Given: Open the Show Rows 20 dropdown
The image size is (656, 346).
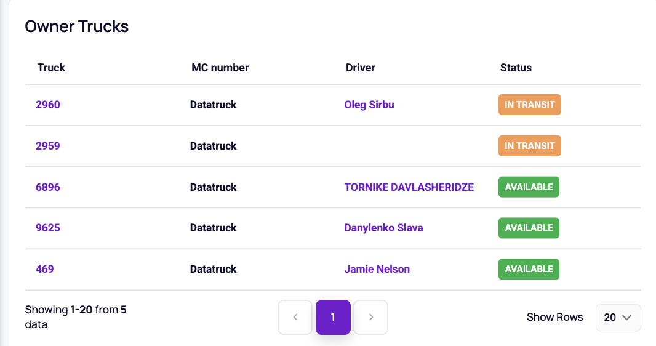Looking at the screenshot, I should click(x=618, y=318).
